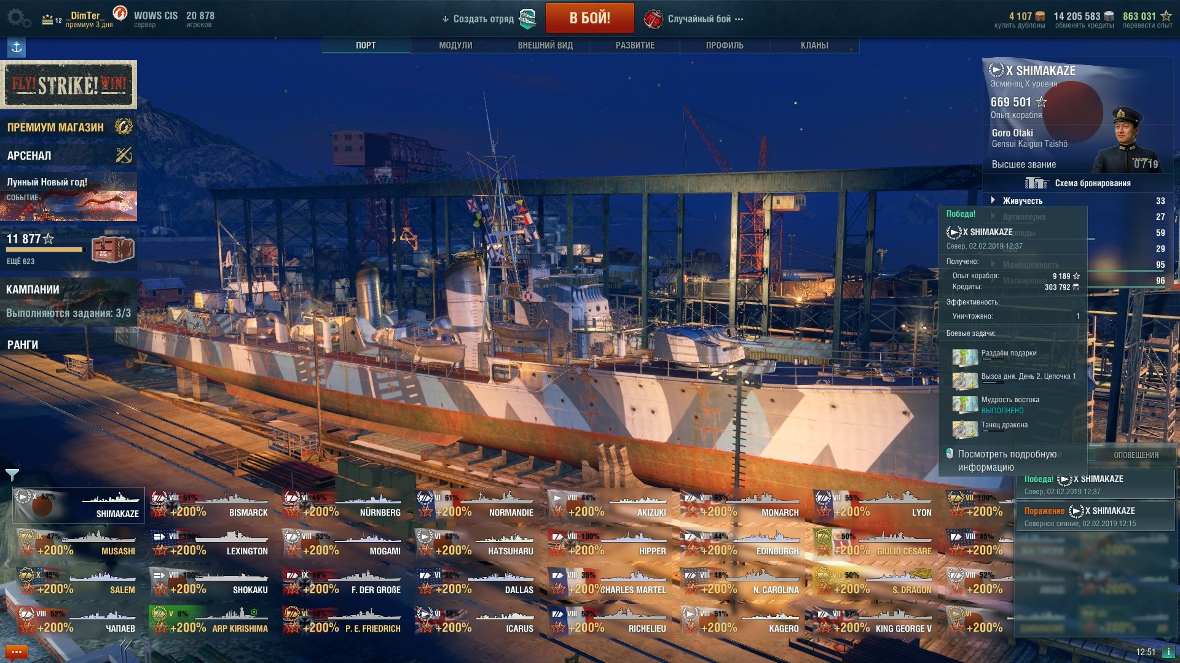Open the РАНГИ ranked battles
The width and height of the screenshot is (1180, 663).
coord(68,345)
